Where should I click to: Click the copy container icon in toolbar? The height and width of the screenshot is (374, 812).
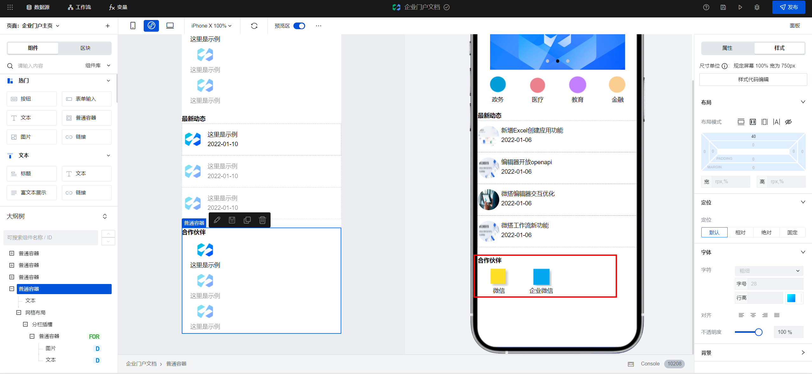247,221
